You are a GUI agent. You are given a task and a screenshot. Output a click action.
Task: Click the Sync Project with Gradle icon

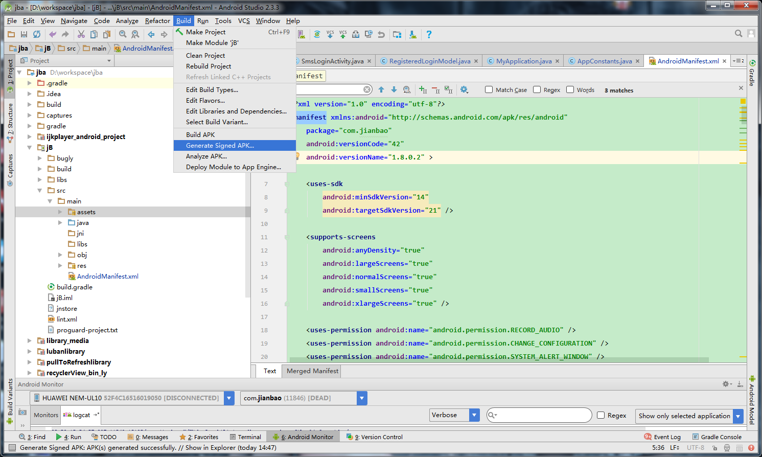tap(317, 34)
